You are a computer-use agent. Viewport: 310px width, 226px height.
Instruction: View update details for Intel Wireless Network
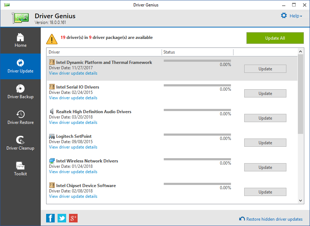click(73, 172)
